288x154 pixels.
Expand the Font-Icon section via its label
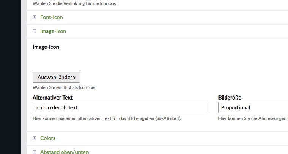pos(51,17)
